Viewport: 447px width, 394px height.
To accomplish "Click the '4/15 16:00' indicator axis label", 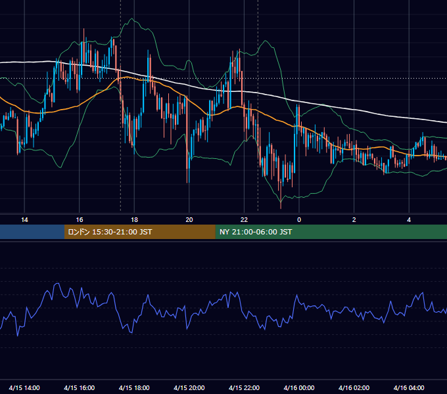I will pos(80,387).
